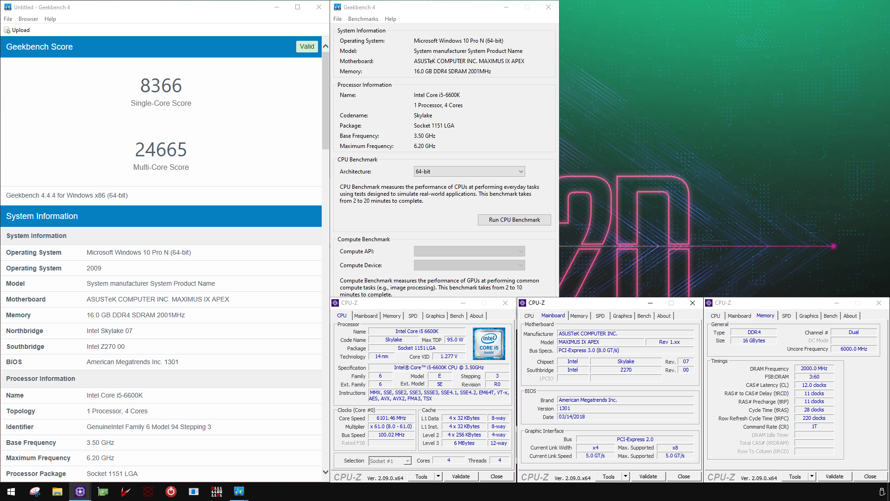Open the Compute API dropdown
The image size is (890, 501).
tap(469, 251)
